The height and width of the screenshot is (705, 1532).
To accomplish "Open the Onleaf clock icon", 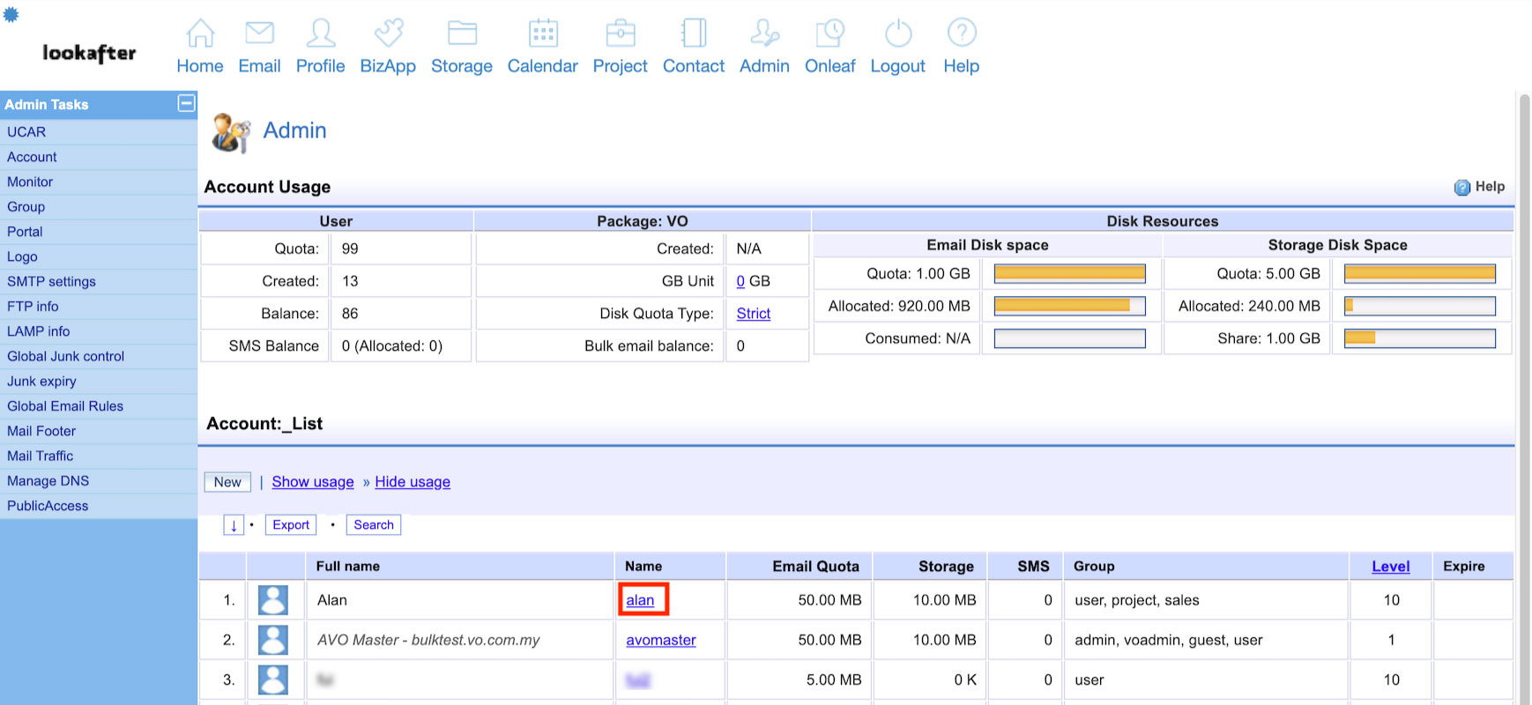I will 829,33.
